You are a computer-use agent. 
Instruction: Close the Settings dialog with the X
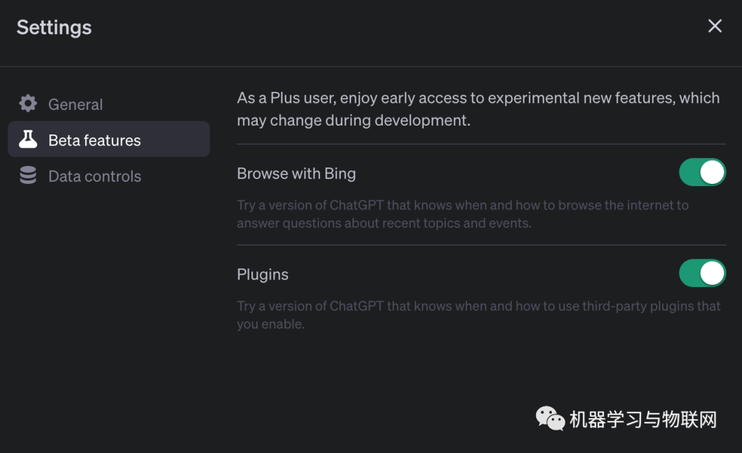715,26
